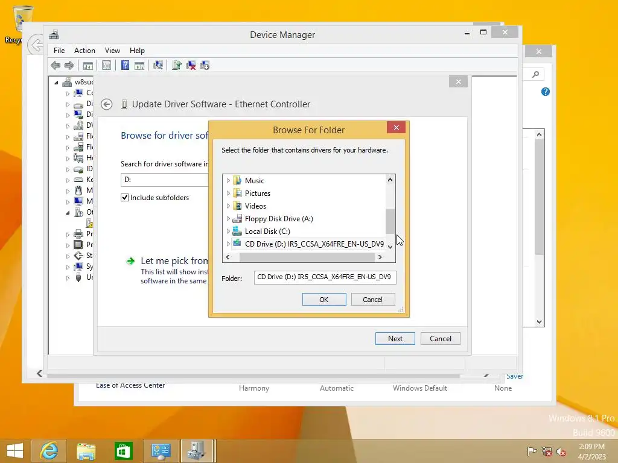Click the folder tree scroll-up arrow
This screenshot has width=618, height=463.
point(390,180)
